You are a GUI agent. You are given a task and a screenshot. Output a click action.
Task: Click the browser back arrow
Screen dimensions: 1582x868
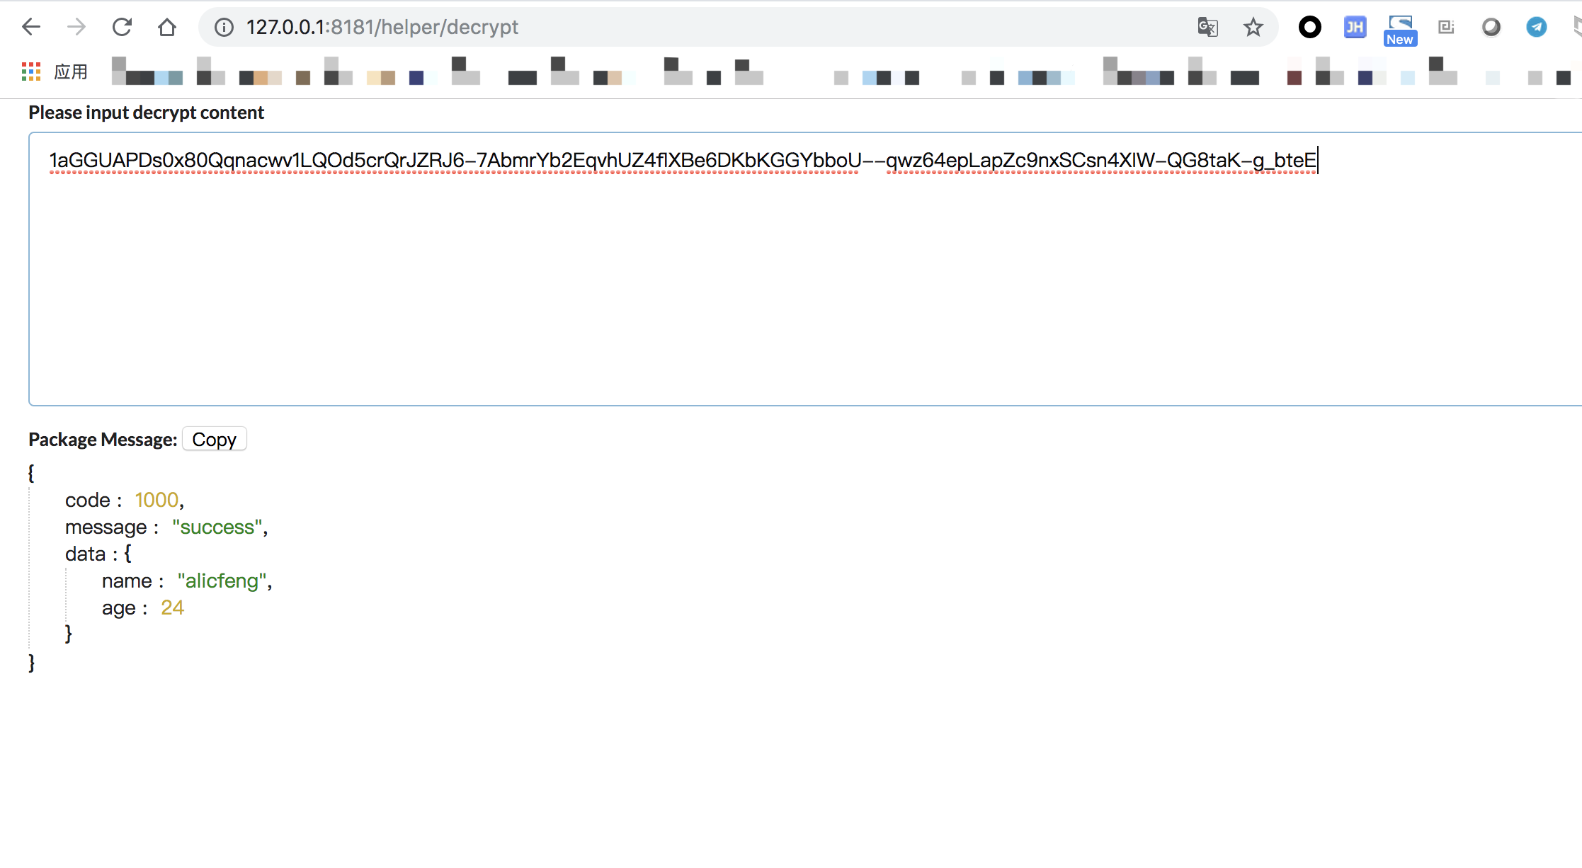click(31, 27)
